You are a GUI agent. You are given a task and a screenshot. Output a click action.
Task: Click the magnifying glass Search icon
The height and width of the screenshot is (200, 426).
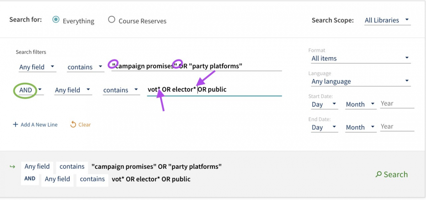(x=379, y=174)
